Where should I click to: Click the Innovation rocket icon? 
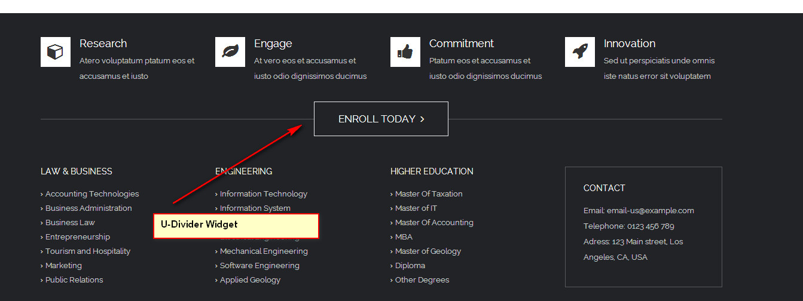(580, 52)
